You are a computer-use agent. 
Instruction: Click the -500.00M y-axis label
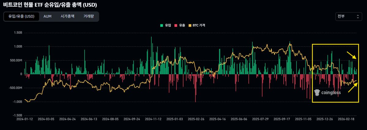pos(16,88)
